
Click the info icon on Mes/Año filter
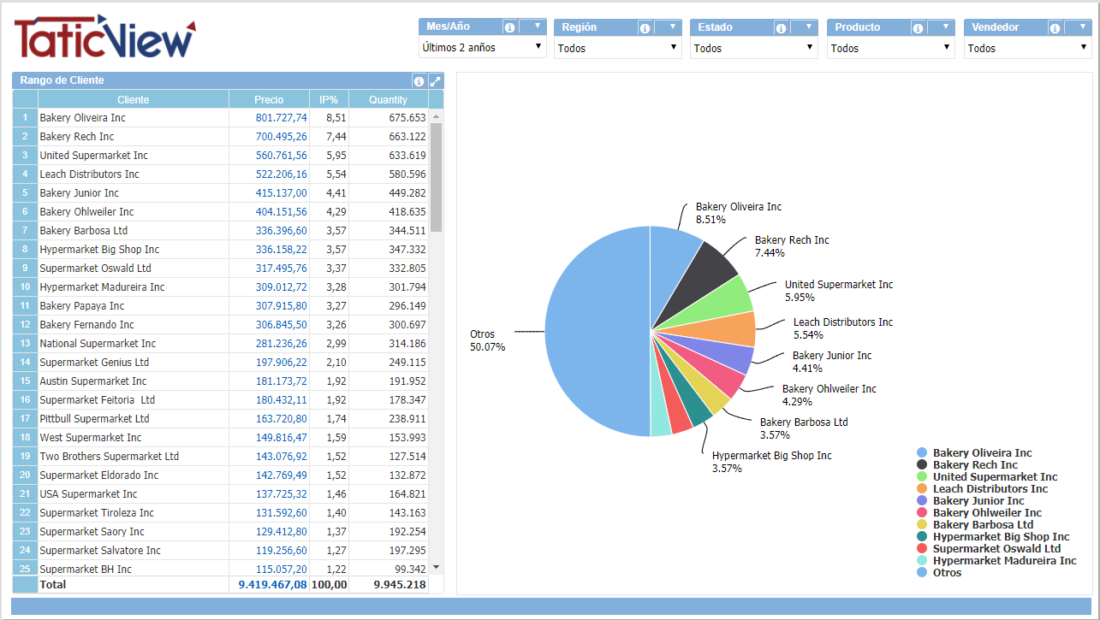(x=509, y=27)
